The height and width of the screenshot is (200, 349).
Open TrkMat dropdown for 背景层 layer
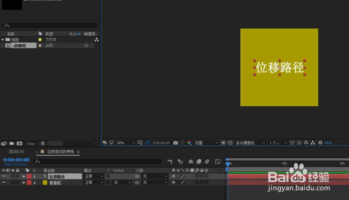pyautogui.click(x=122, y=183)
